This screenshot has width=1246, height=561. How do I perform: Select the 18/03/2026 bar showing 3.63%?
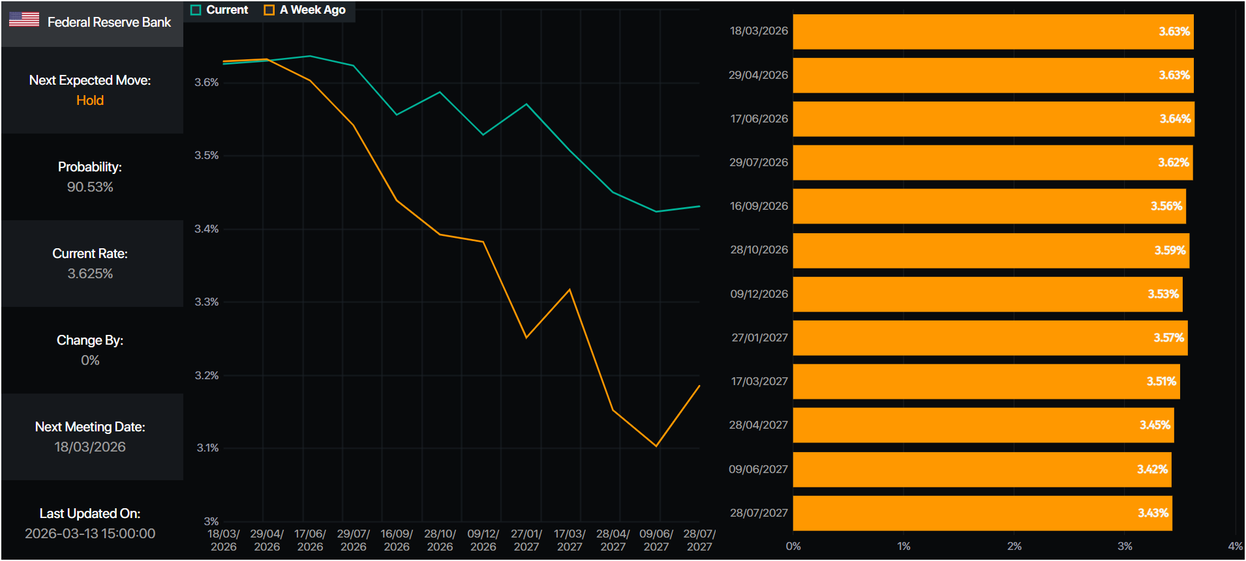992,31
